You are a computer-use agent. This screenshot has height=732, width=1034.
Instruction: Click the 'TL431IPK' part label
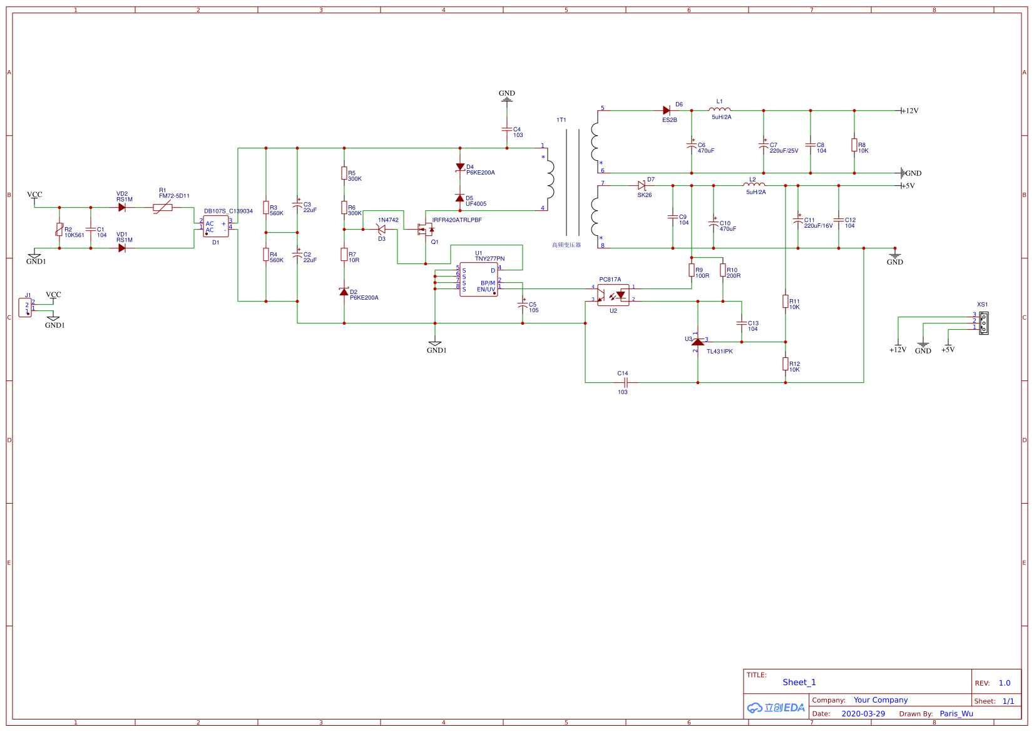[720, 352]
